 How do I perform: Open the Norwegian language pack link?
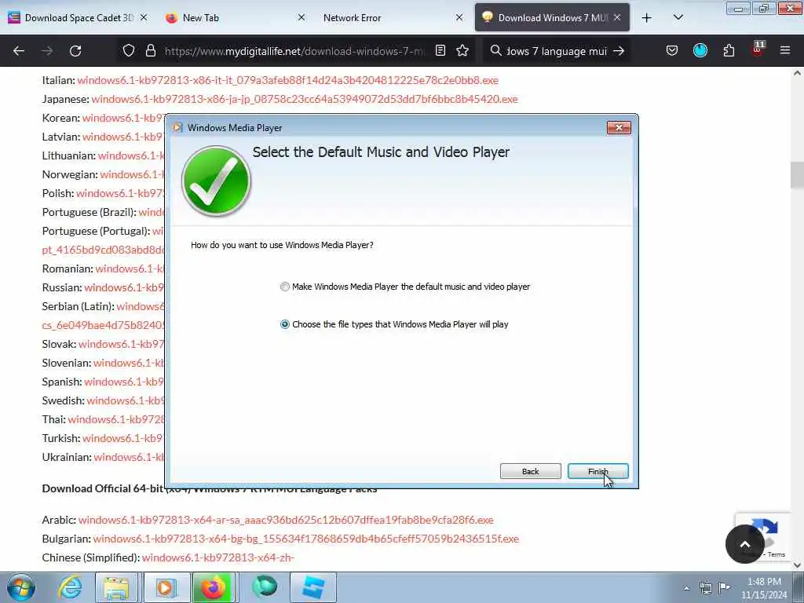pyautogui.click(x=132, y=174)
